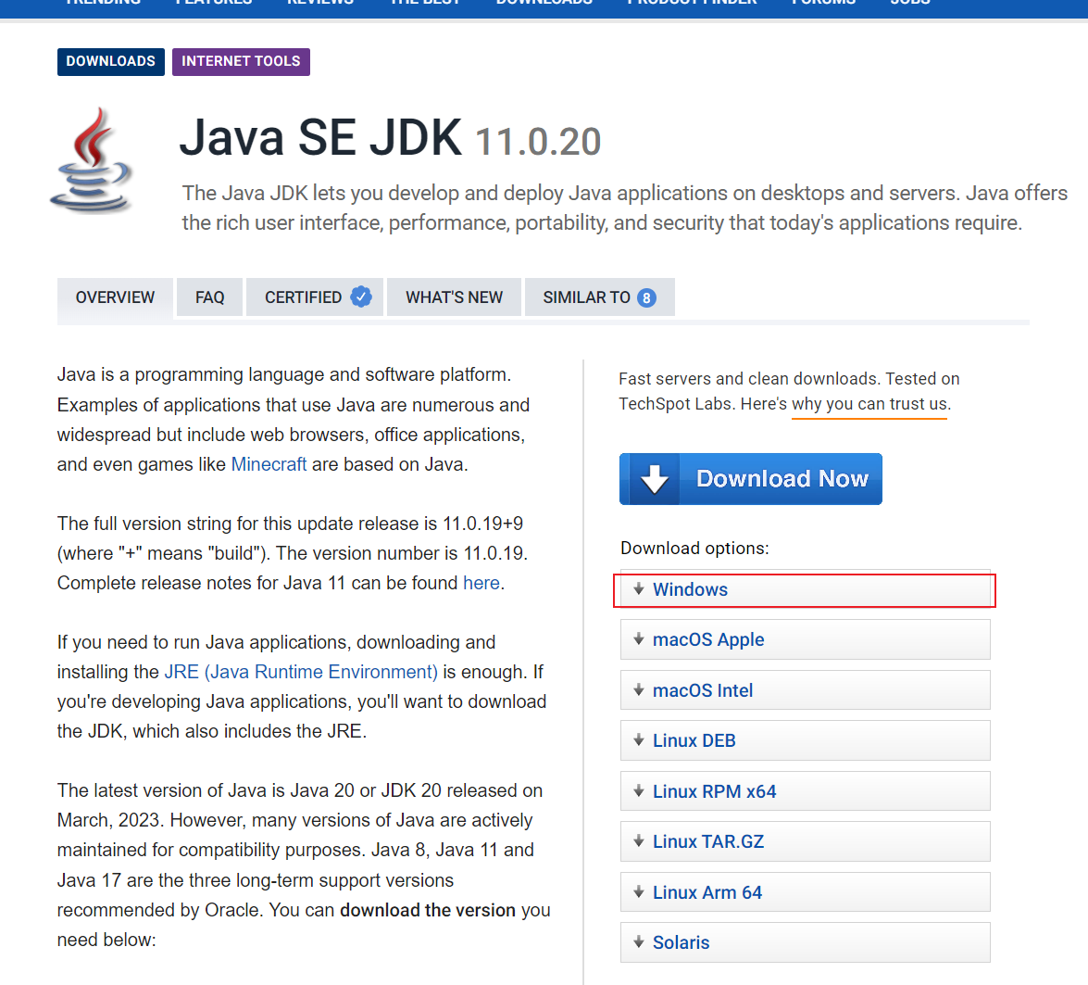Click the down-arrow icon beside macOS Intel
This screenshot has height=985, width=1088.
(x=639, y=690)
